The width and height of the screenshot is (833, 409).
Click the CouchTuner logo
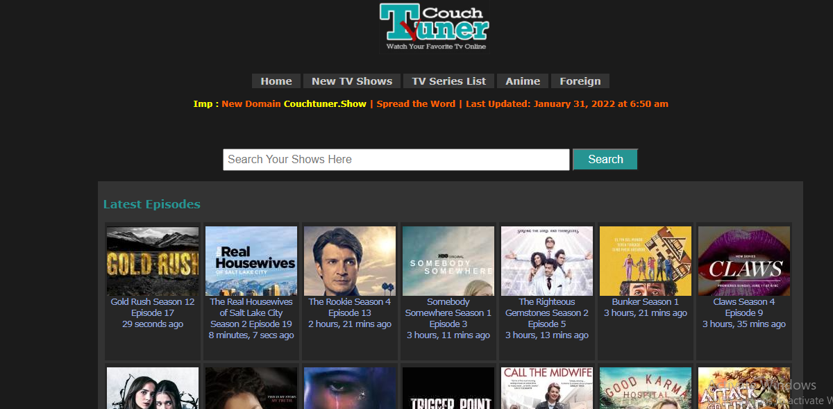pyautogui.click(x=433, y=26)
